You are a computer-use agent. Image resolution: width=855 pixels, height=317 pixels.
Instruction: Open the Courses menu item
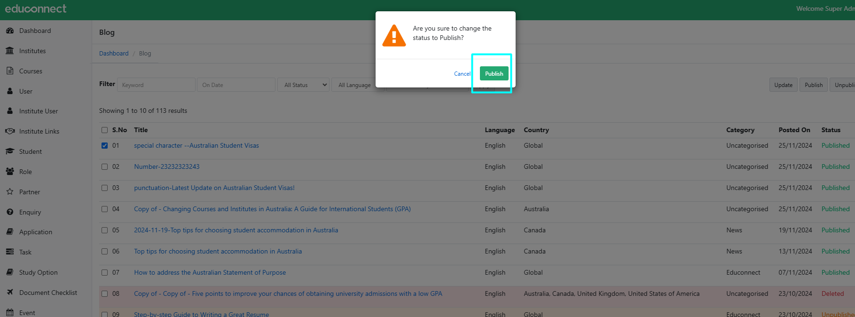click(31, 71)
